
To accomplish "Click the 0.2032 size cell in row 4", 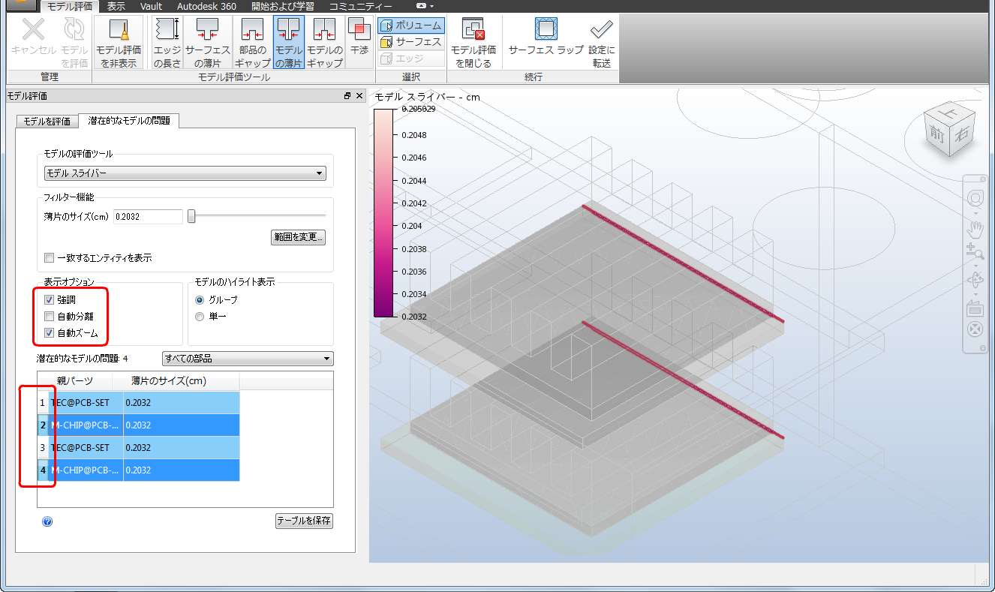I will click(182, 470).
